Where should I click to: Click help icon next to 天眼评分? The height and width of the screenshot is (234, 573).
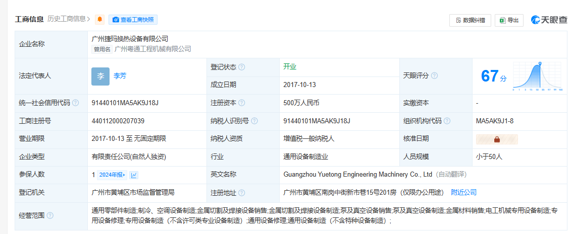pyautogui.click(x=434, y=76)
